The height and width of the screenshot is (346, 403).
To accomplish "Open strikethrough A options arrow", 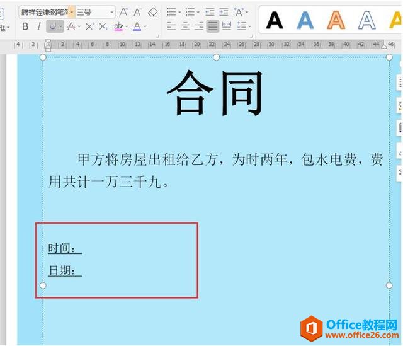I will 79,26.
